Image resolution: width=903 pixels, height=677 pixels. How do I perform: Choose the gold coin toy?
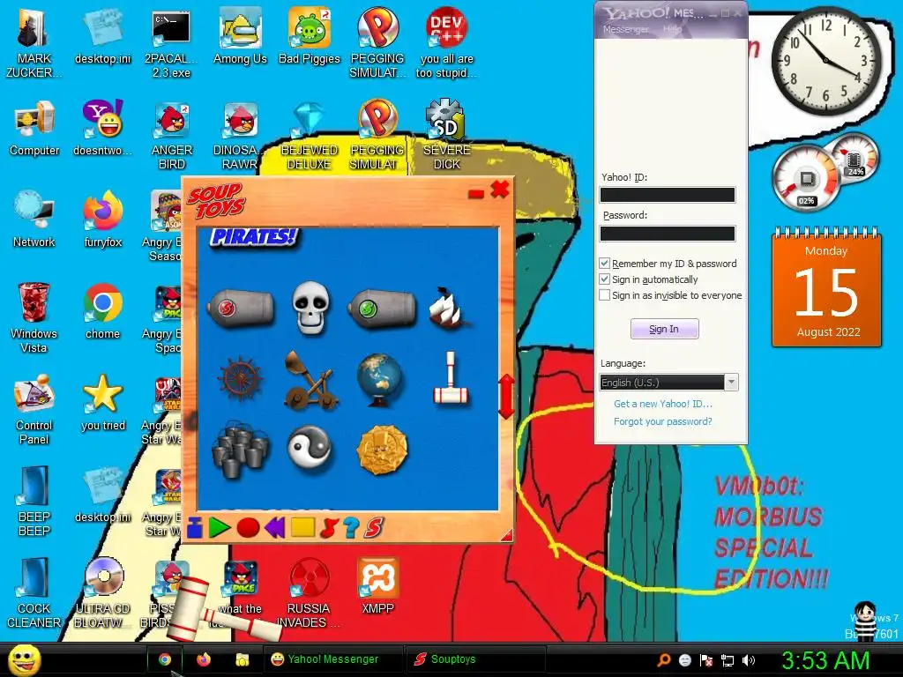click(x=382, y=450)
